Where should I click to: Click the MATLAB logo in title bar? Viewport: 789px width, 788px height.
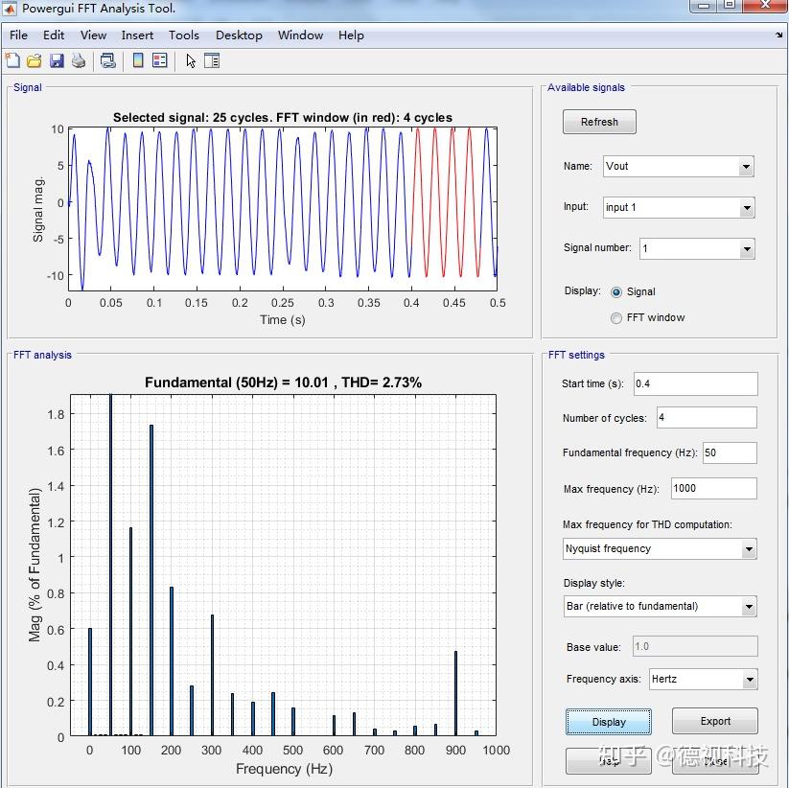(10, 8)
